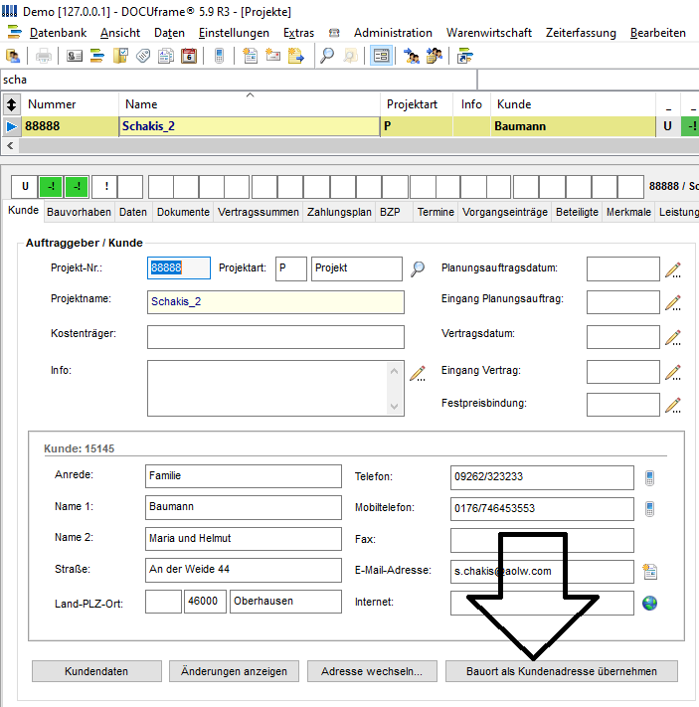Click the phone icon in the toolbar
699x707 pixels.
219,57
